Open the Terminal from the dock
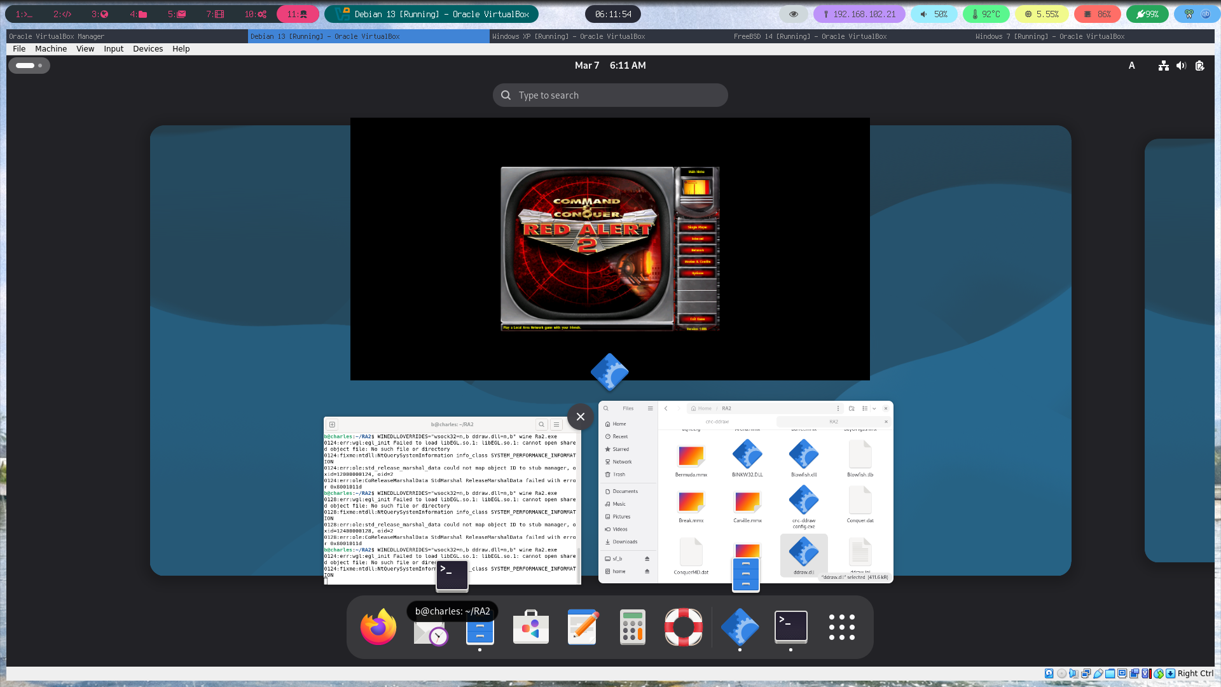 pyautogui.click(x=790, y=627)
